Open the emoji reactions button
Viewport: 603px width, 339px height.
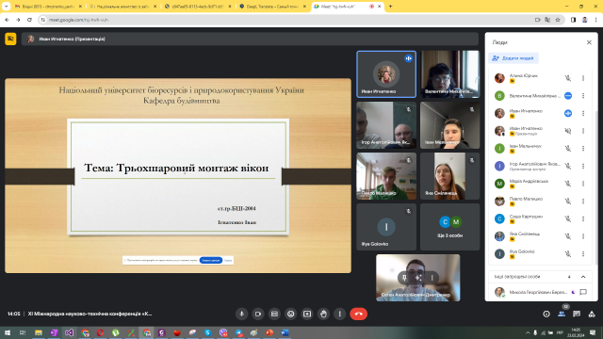291,314
